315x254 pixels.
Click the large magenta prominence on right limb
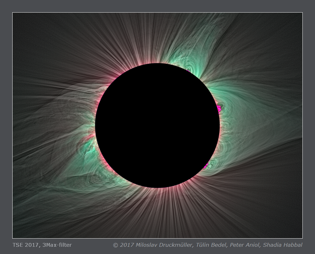click(x=218, y=108)
